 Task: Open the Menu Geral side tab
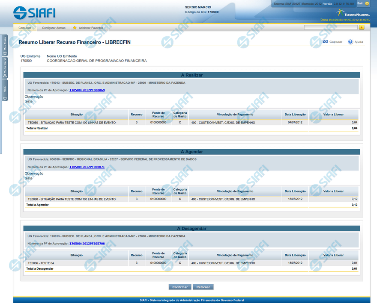pos(5,68)
